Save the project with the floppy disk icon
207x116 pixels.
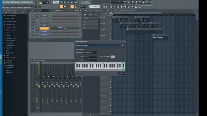143,2
